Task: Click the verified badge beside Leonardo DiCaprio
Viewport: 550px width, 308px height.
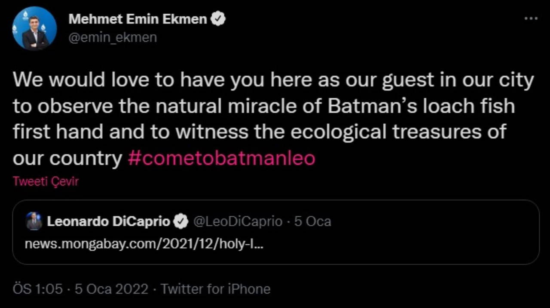Action: pos(181,221)
